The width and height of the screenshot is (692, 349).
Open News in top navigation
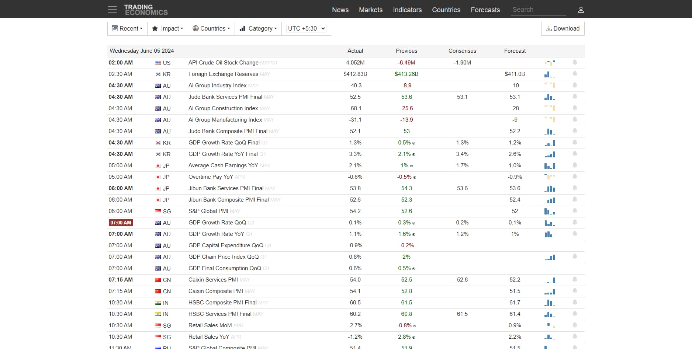coord(340,10)
